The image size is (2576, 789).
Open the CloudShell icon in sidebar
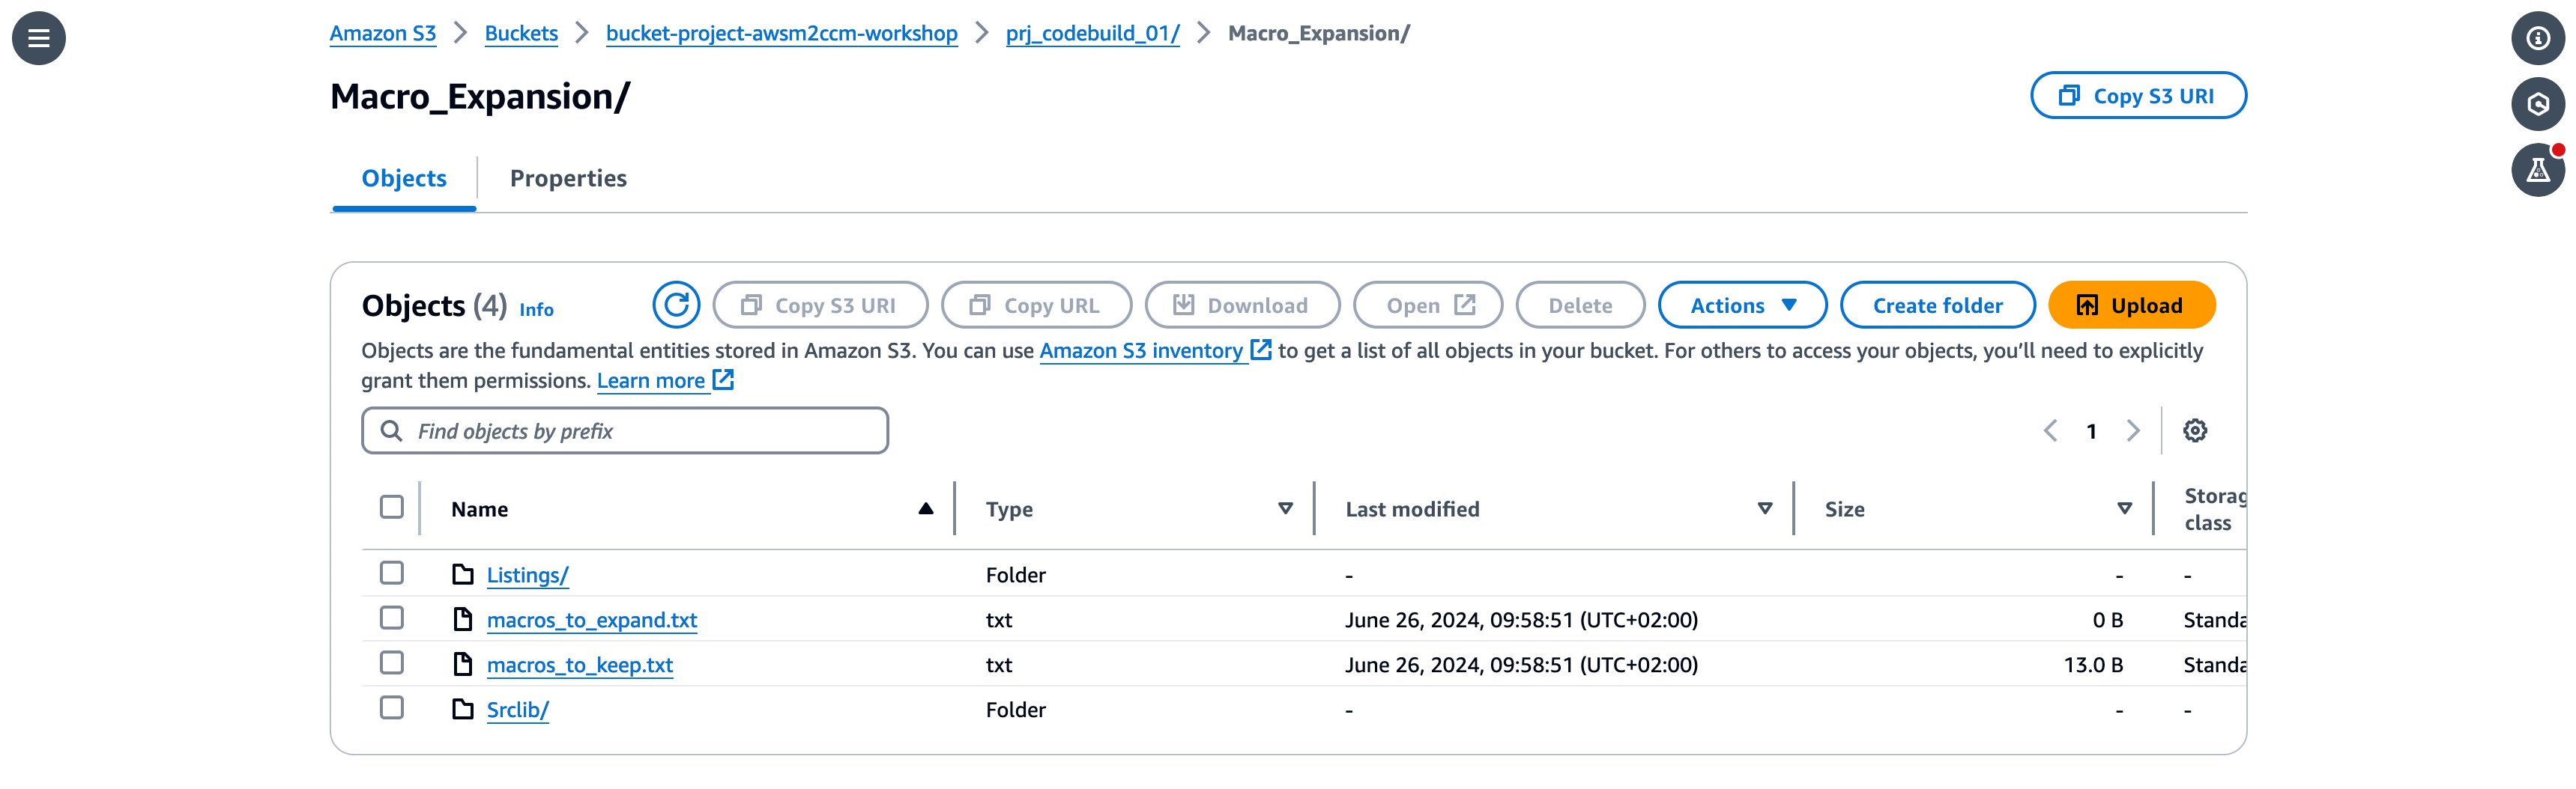click(2539, 104)
